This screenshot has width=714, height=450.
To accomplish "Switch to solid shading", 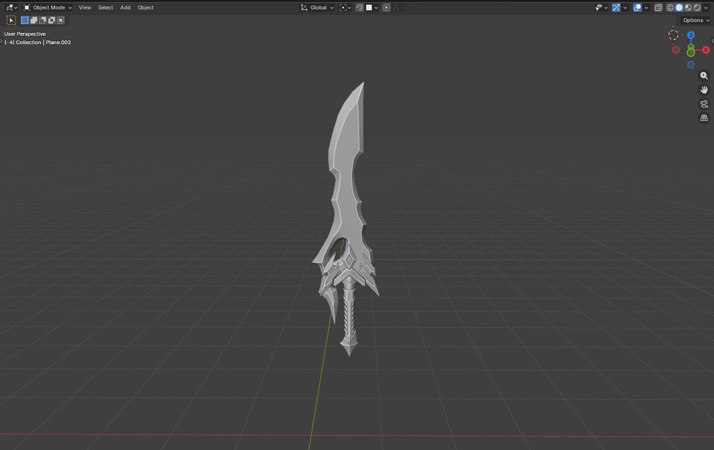I will (x=679, y=8).
